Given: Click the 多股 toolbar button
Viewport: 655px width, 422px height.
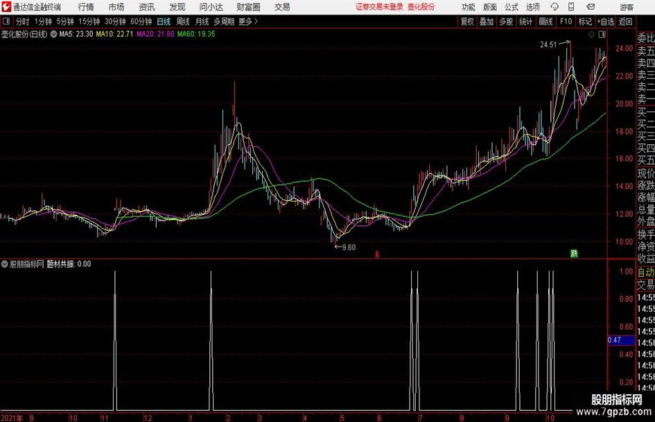Looking at the screenshot, I should pos(506,21).
